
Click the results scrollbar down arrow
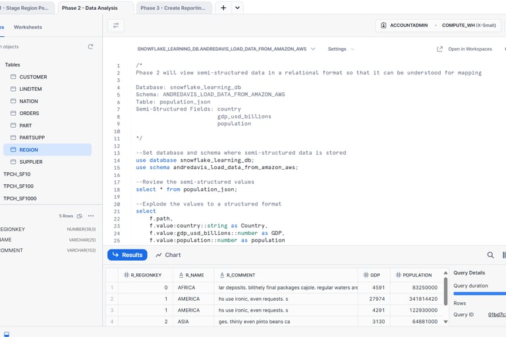(445, 321)
